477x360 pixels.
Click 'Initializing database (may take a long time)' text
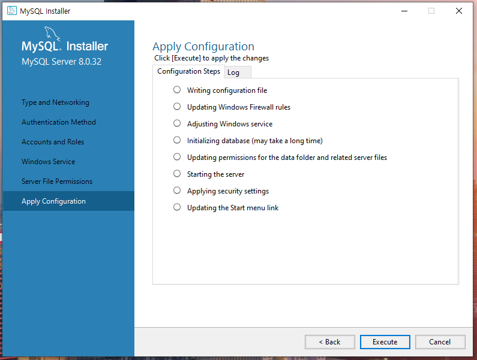[255, 141]
